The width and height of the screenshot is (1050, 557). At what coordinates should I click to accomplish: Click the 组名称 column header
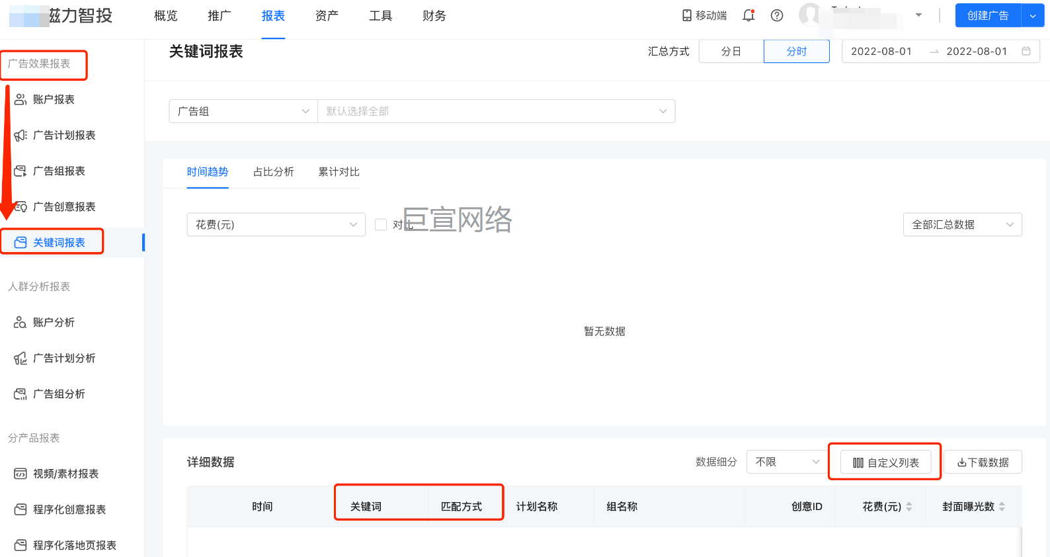pyautogui.click(x=622, y=507)
